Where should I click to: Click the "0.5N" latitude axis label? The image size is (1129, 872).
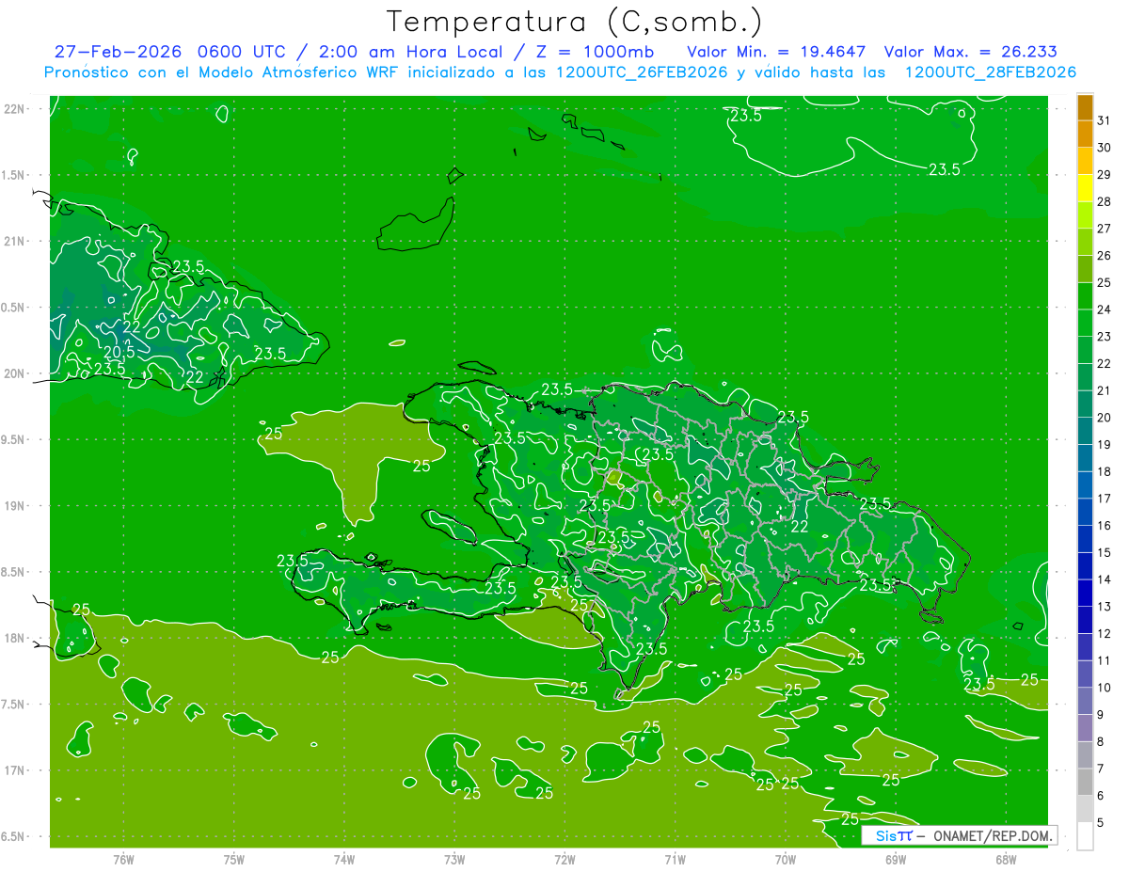pyautogui.click(x=15, y=308)
